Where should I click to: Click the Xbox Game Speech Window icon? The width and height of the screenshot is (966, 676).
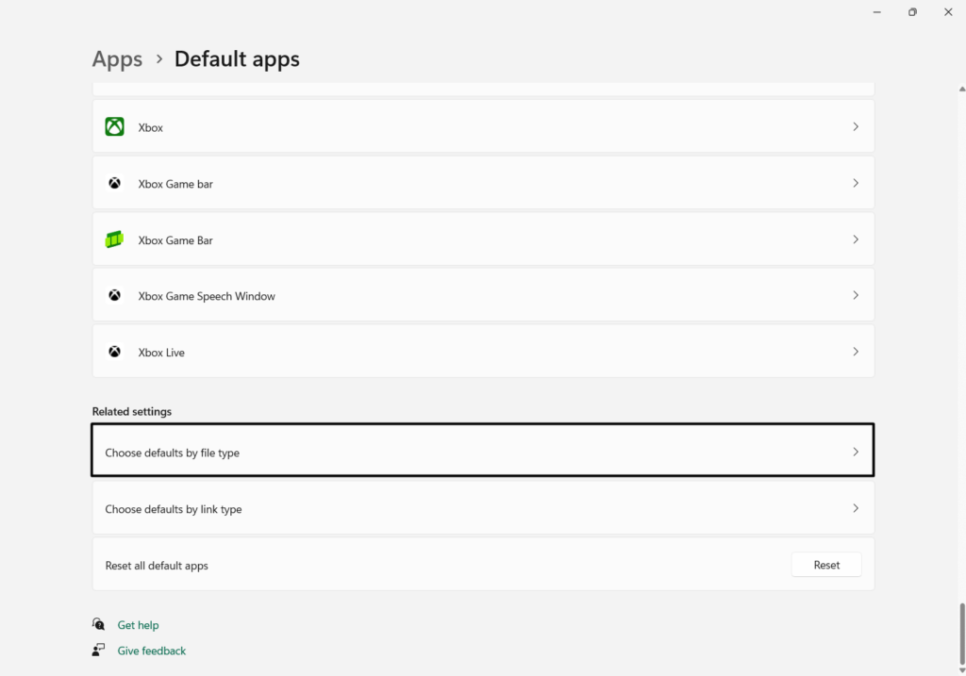pyautogui.click(x=114, y=295)
